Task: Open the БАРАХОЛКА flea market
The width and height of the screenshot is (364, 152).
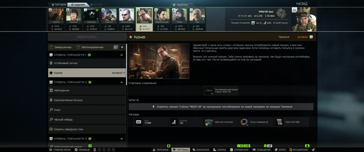Action: coord(201,150)
